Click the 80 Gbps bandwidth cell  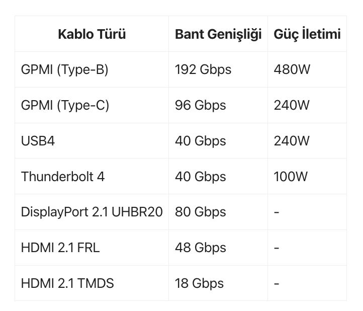point(201,212)
